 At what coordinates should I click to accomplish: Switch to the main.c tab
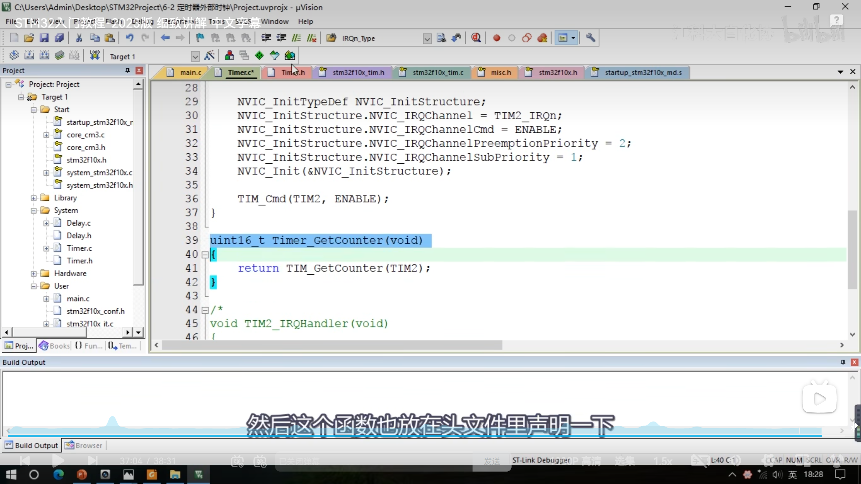pyautogui.click(x=190, y=73)
